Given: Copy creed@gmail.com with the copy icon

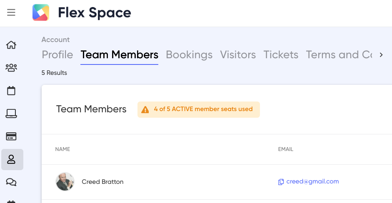Looking at the screenshot, I should click(x=281, y=182).
